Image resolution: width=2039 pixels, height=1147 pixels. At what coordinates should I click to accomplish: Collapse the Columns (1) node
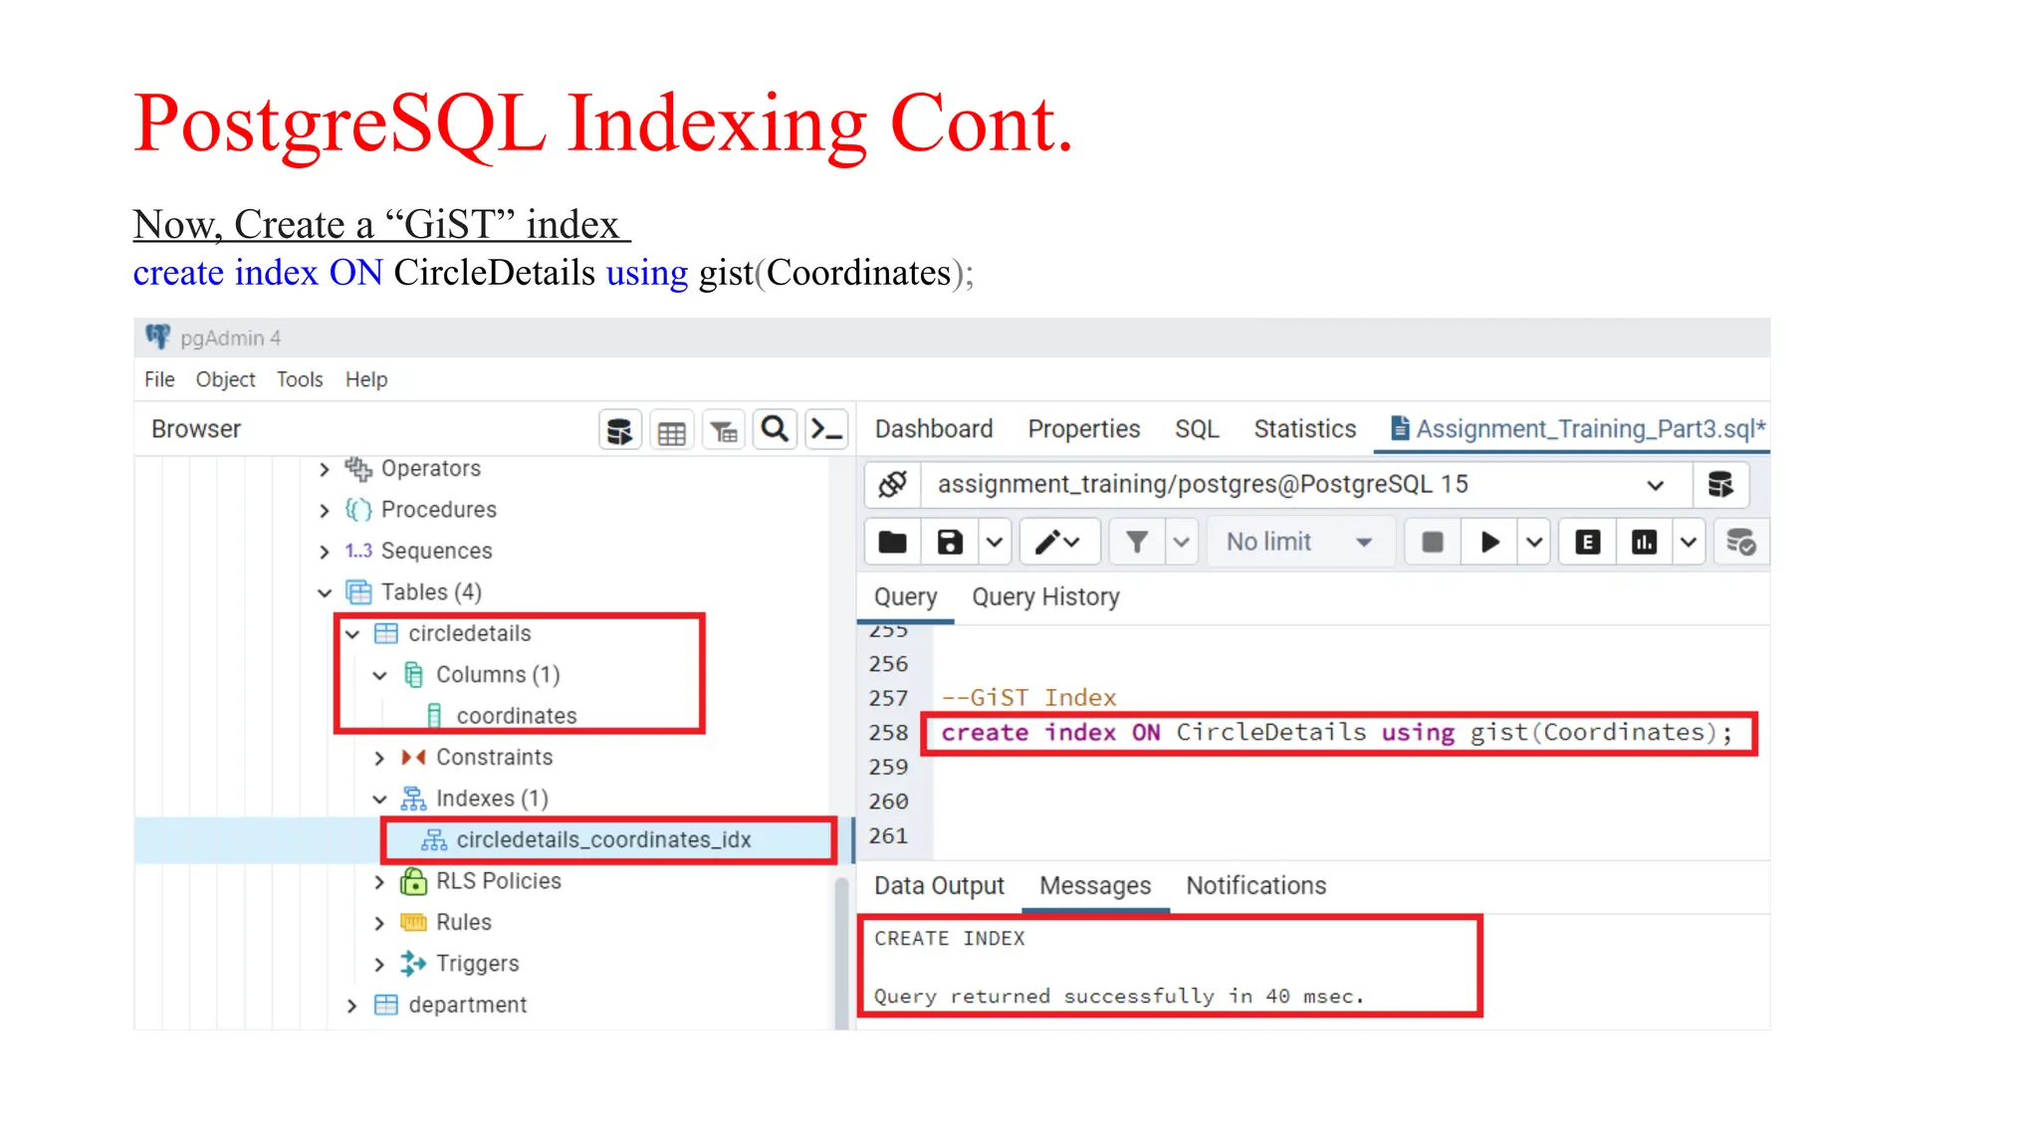(379, 676)
